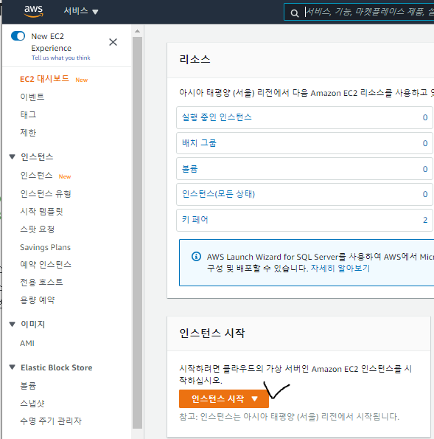Click count 0 for 실행 중인 인스턴스
The image size is (434, 439).
[x=425, y=117]
